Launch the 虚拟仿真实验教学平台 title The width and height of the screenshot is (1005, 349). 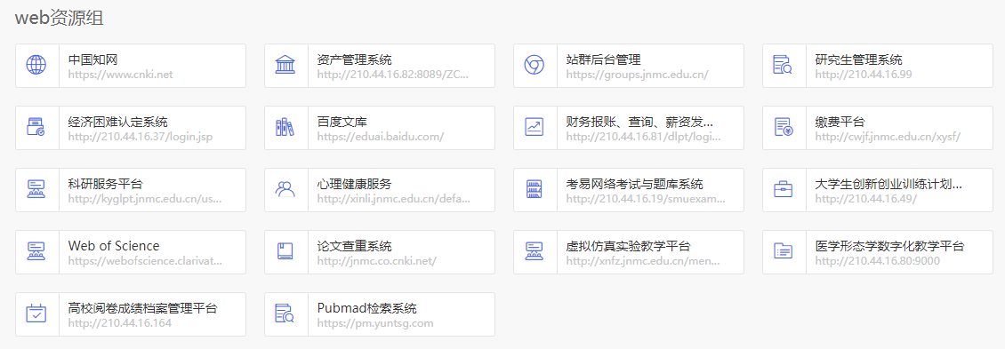point(628,246)
